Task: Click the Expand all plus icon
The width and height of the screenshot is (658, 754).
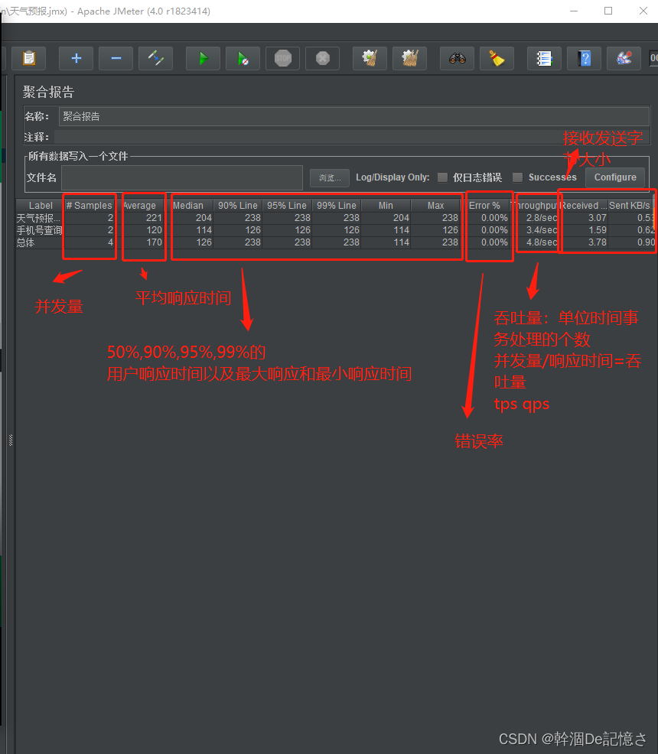Action: [76, 59]
